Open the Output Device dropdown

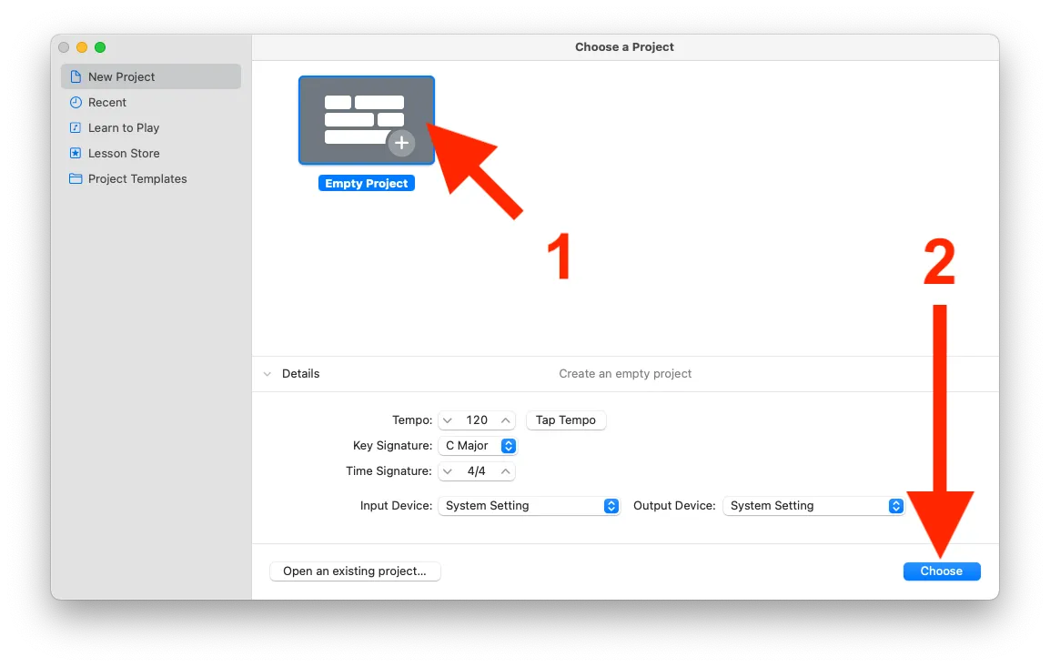(895, 506)
